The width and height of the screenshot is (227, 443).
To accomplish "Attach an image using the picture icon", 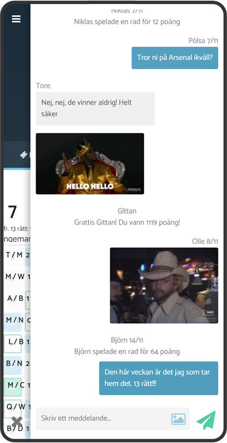I will coord(178,419).
